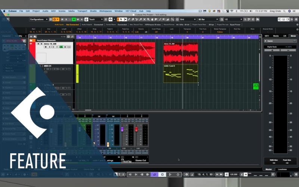Click the tempo value 120.000

(x=234, y=174)
